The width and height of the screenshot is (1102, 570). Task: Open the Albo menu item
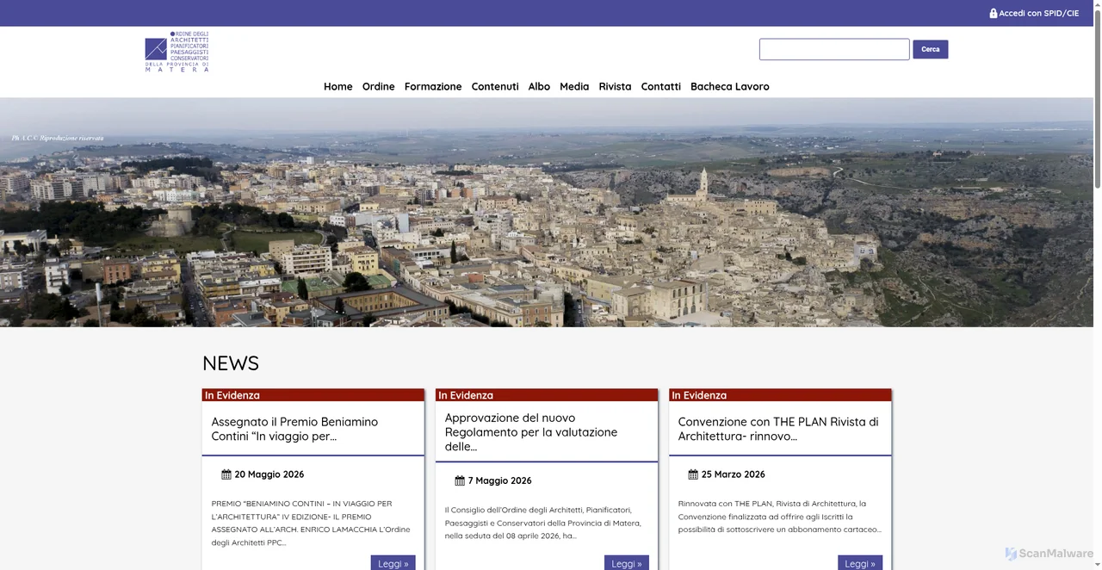click(x=539, y=86)
